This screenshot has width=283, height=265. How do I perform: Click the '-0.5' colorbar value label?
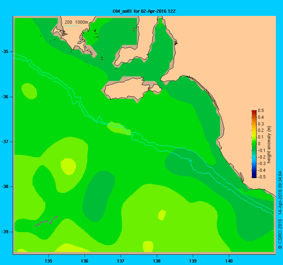click(261, 177)
